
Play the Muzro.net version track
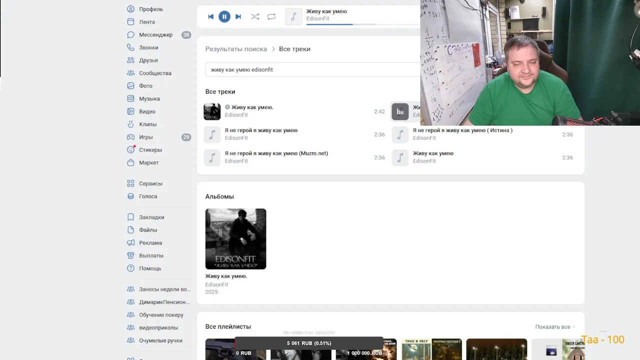(x=294, y=157)
